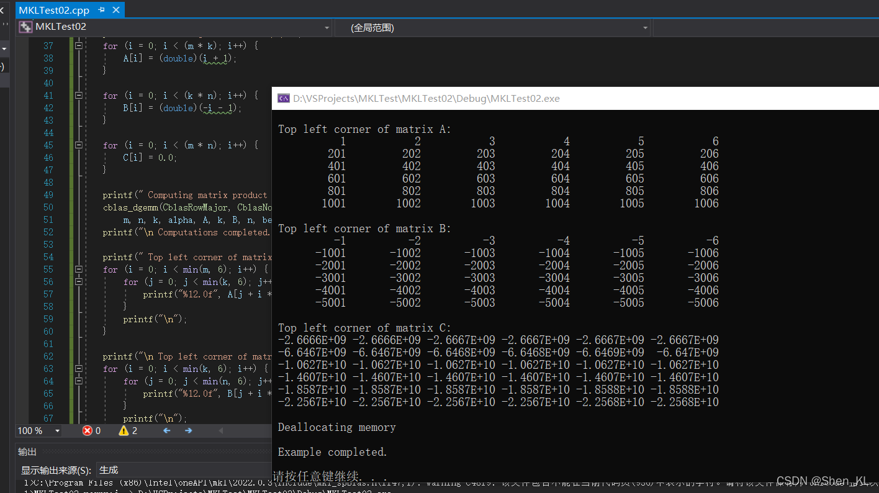Close the MKLTest02.cpp editor tab
This screenshot has width=879, height=493.
pyautogui.click(x=115, y=10)
